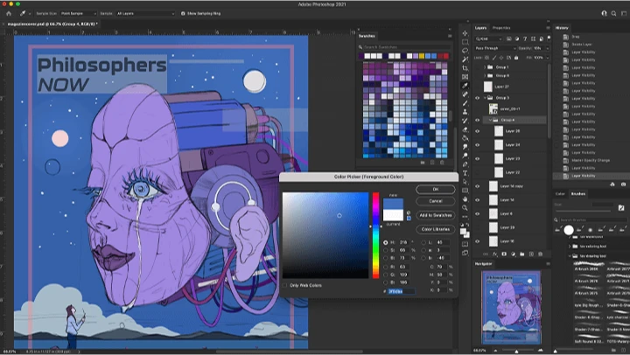This screenshot has width=630, height=355.
Task: Click Add to Swatches button
Action: [x=436, y=215]
